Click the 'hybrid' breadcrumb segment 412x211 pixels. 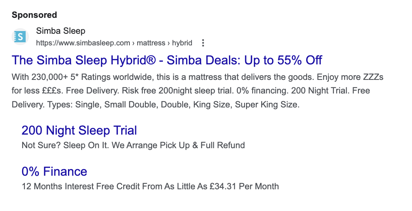coord(182,43)
